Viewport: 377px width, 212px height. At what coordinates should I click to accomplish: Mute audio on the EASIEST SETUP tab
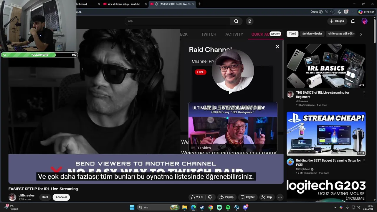click(156, 4)
